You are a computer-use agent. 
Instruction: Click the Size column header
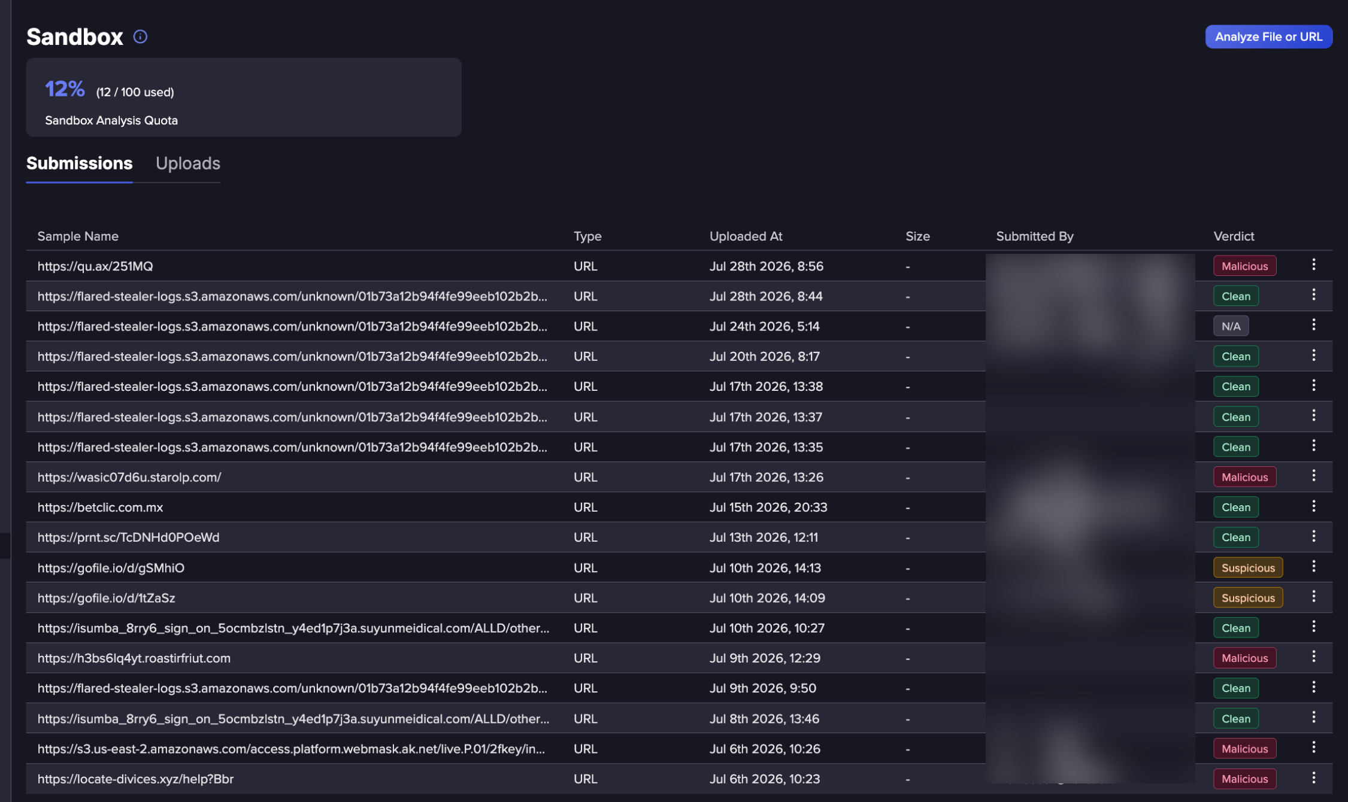point(917,236)
